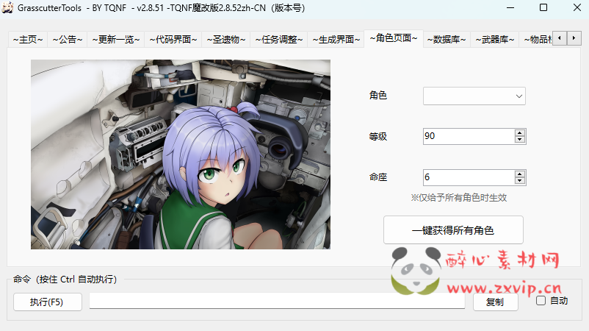
Task: Open the ~主页~ tab
Action: pyautogui.click(x=28, y=40)
